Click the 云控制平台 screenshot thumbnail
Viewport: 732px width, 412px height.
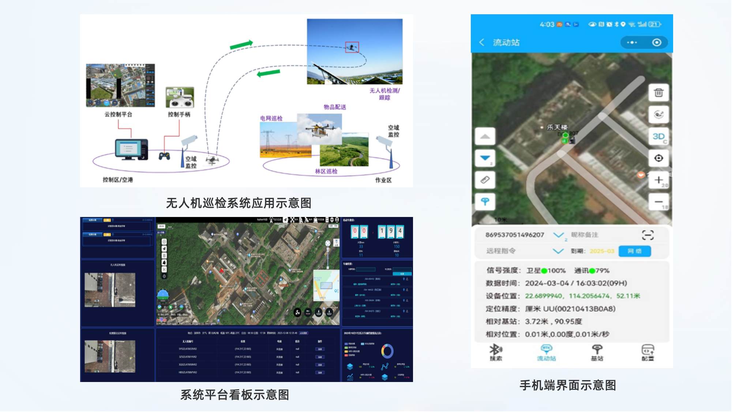coord(120,86)
